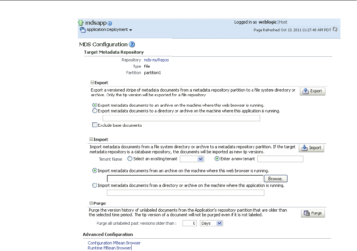Click the Page Refreshed timestamp text

(x=292, y=30)
